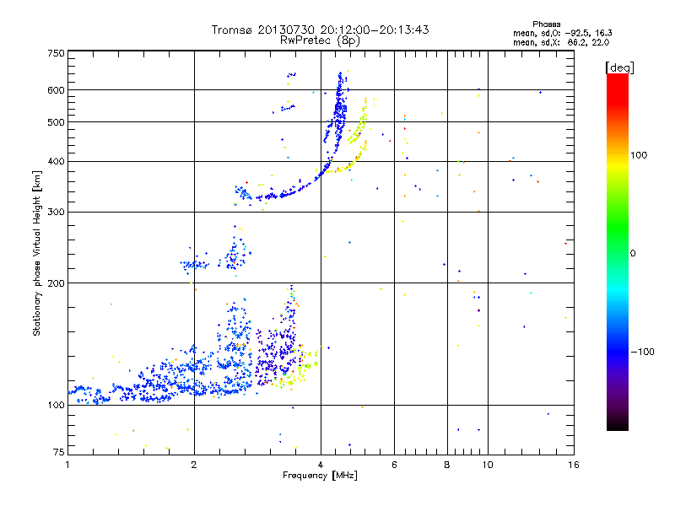Click the 'mean, sd,X: 86.2, 22.0' statistics line
675x506 pixels.
coord(561,42)
